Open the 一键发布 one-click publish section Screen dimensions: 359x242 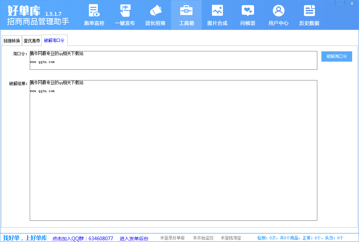point(125,15)
